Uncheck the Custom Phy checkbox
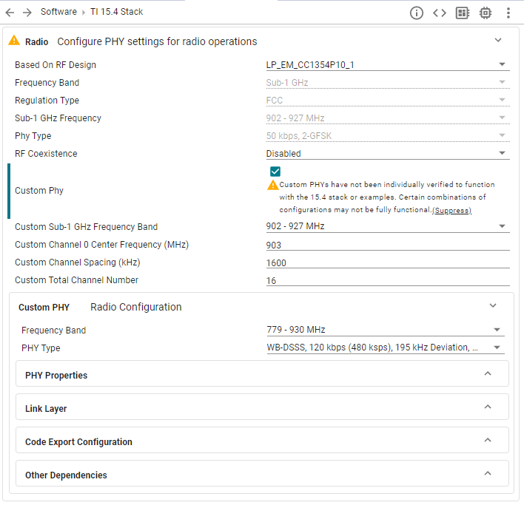The width and height of the screenshot is (524, 505). [x=275, y=172]
